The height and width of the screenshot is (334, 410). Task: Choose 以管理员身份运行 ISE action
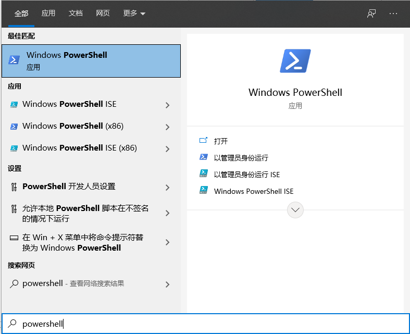tap(246, 175)
